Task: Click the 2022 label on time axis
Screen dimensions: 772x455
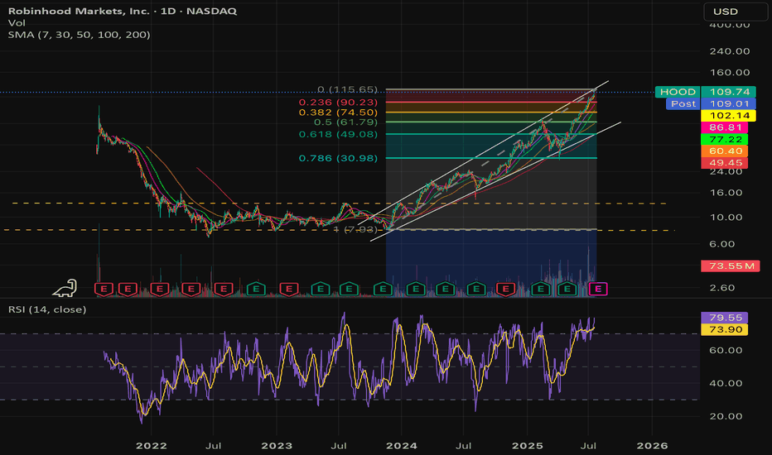Action: [151, 446]
